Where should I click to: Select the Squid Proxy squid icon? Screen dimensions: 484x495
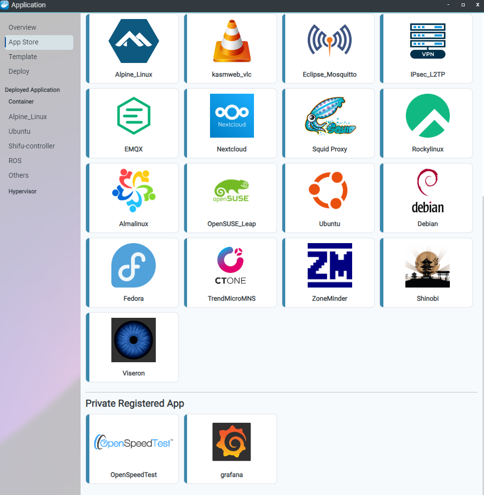330,116
